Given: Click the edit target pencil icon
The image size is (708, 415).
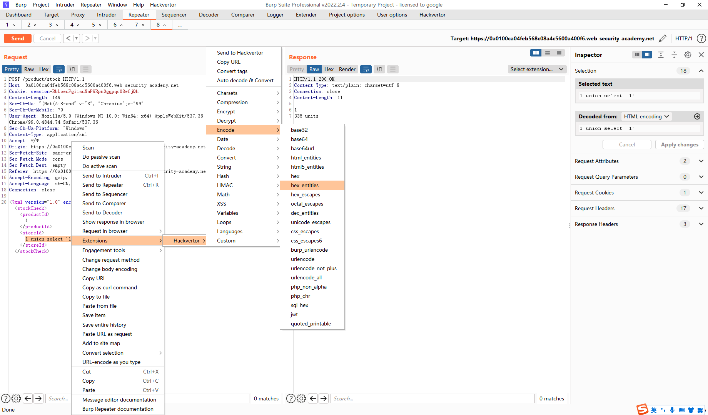Looking at the screenshot, I should coord(663,38).
